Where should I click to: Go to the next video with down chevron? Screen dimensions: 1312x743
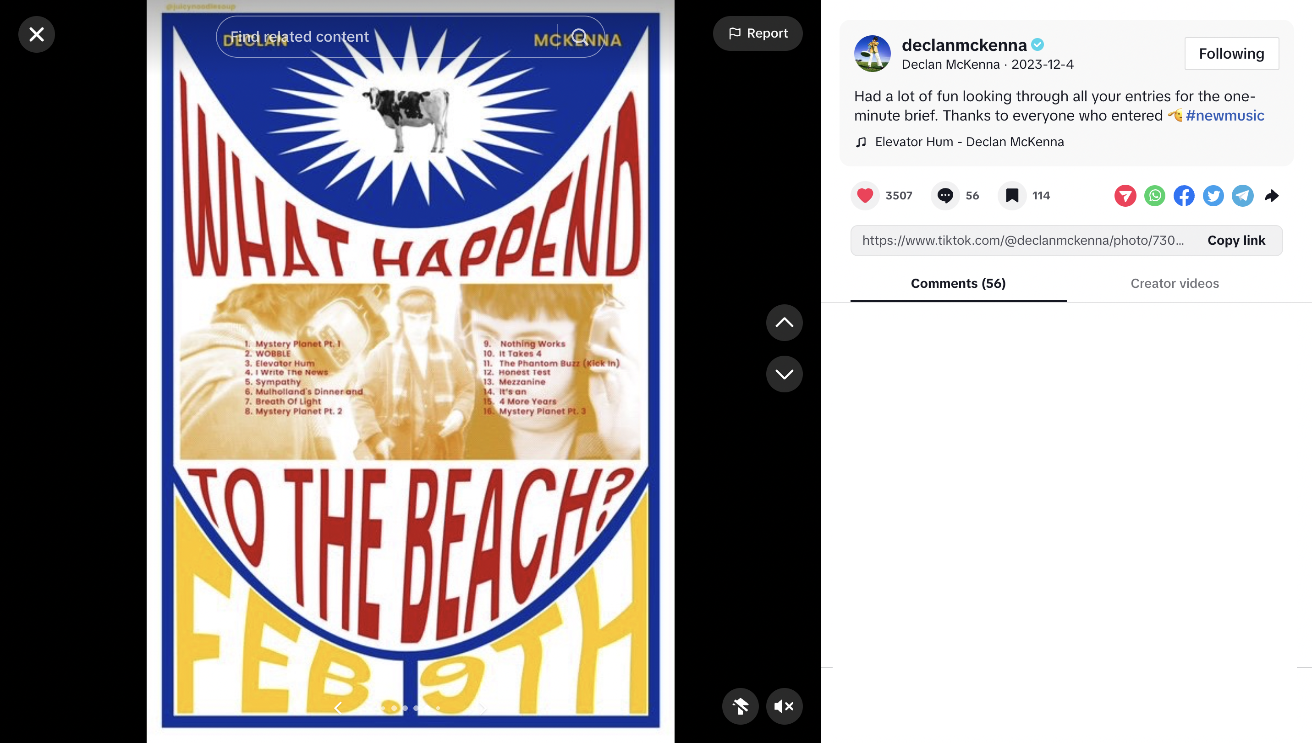click(784, 374)
